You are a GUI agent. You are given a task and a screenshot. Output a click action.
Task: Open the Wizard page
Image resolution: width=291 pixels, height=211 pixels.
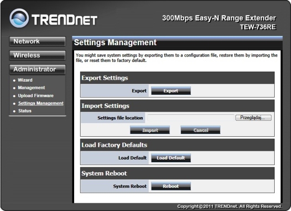(25, 80)
